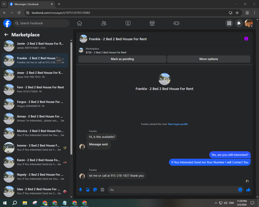The width and height of the screenshot is (259, 207).
Task: Open File Explorer from taskbar
Action: point(25,203)
